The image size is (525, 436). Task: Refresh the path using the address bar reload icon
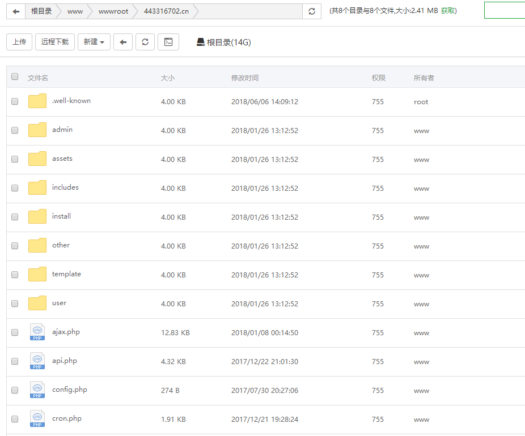(312, 11)
